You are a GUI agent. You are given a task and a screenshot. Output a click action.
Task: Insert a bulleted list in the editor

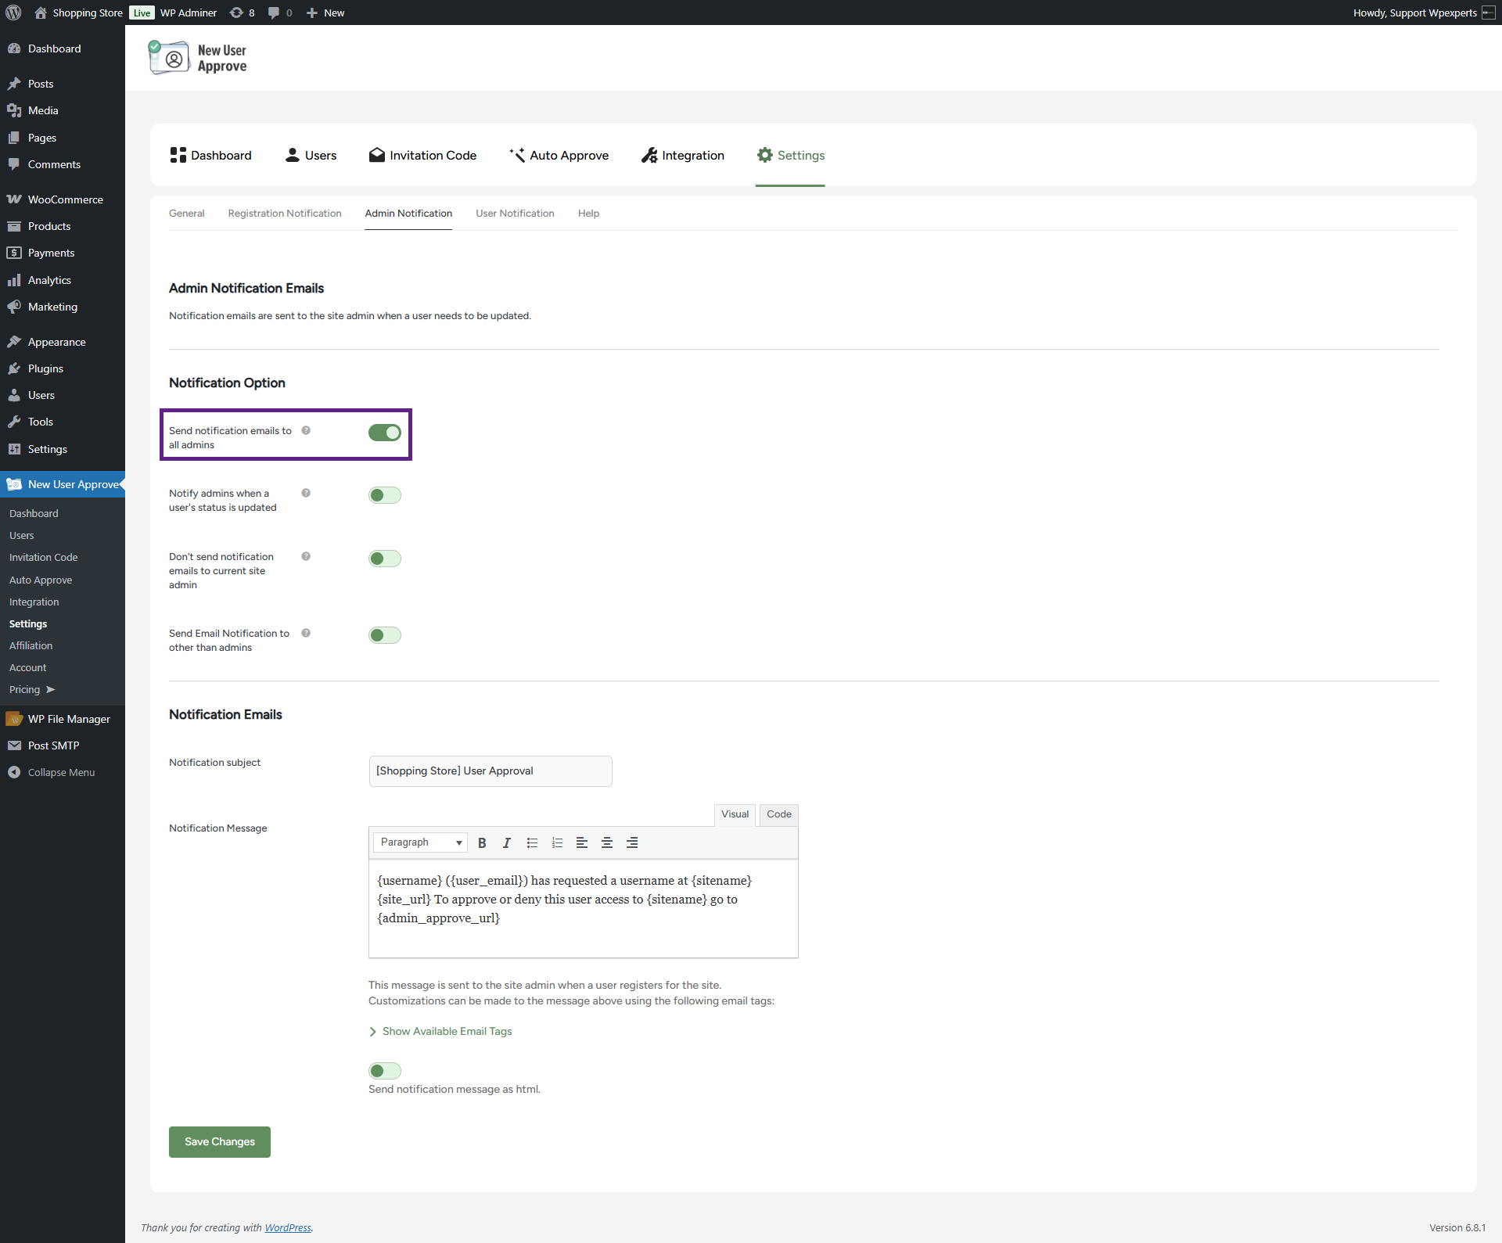(532, 842)
